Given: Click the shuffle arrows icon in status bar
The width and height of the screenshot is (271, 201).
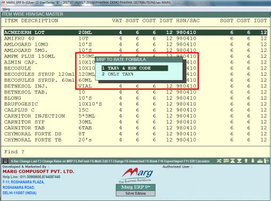Looking at the screenshot, I should 219,161.
